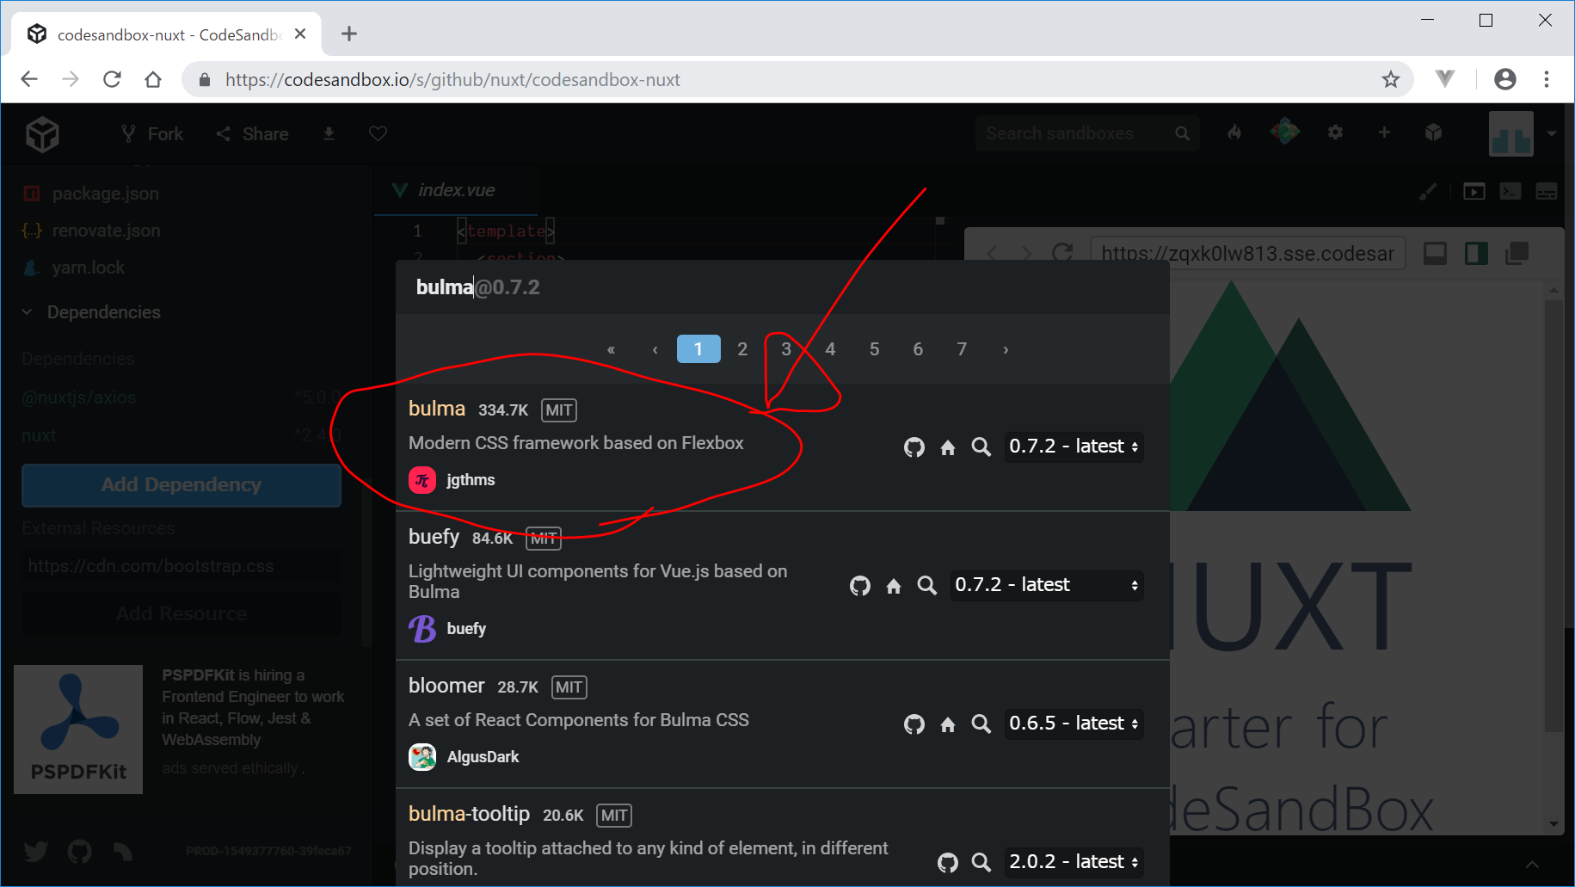Click the GitHub icon for bulma-tooltip package
Image resolution: width=1575 pixels, height=887 pixels.
click(947, 863)
